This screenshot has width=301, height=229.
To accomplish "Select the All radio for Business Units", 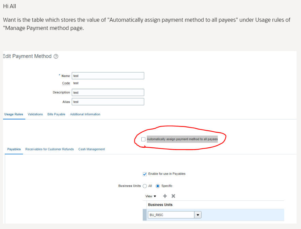I will point(144,186).
